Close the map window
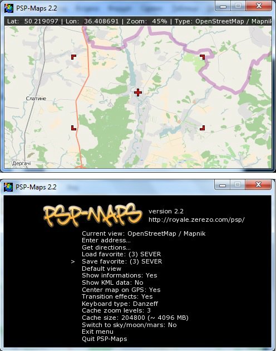276x351 pixels. pyautogui.click(x=259, y=6)
